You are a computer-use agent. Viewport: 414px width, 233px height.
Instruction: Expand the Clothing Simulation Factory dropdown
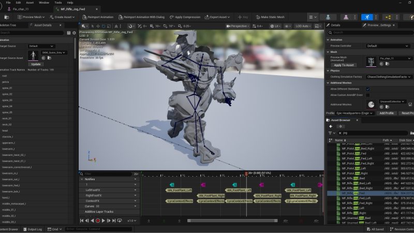[388, 77]
